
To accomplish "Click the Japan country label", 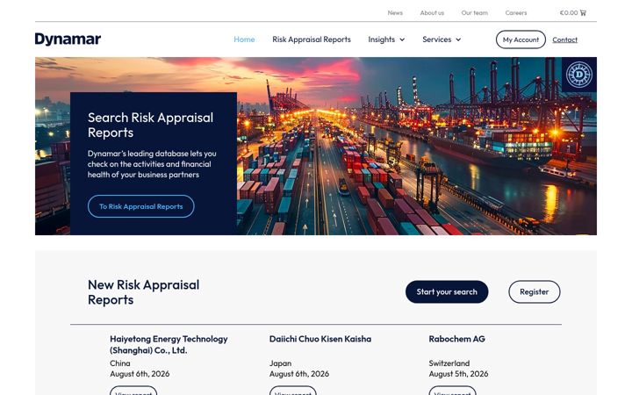I will tap(280, 363).
